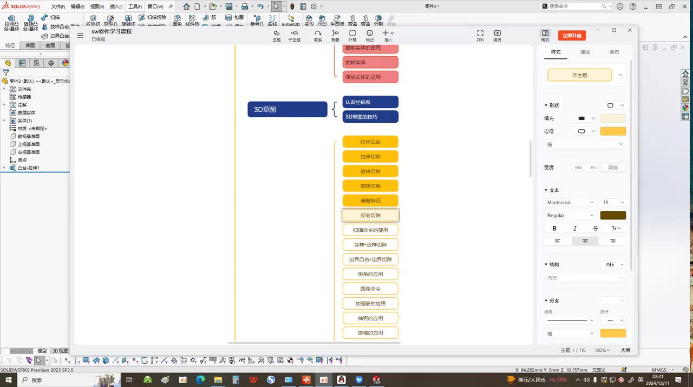Click the SolidWorks rebuild traffic light icon
Viewport: 693px width, 387px height.
pyautogui.click(x=292, y=6)
